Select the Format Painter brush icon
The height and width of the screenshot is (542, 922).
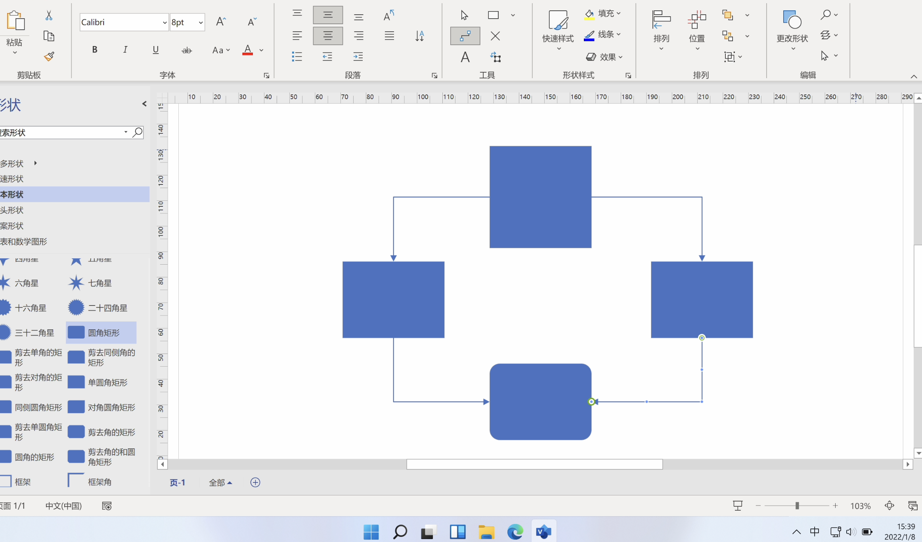pos(49,56)
